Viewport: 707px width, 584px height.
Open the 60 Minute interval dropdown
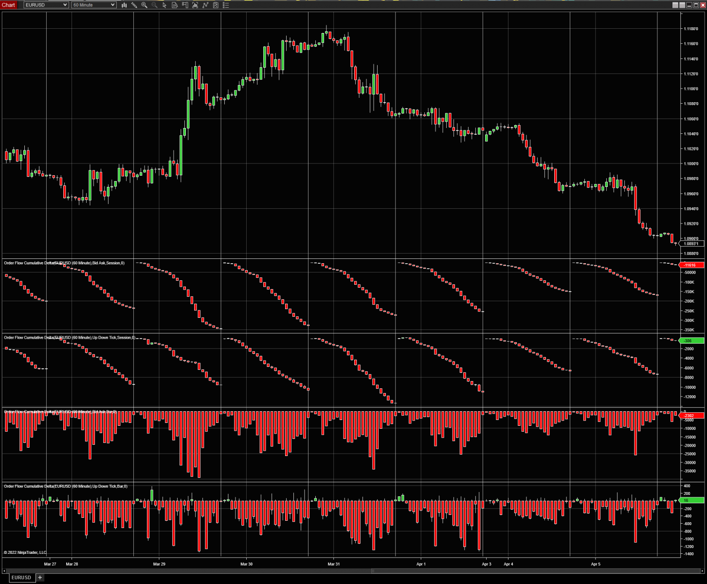click(x=94, y=5)
